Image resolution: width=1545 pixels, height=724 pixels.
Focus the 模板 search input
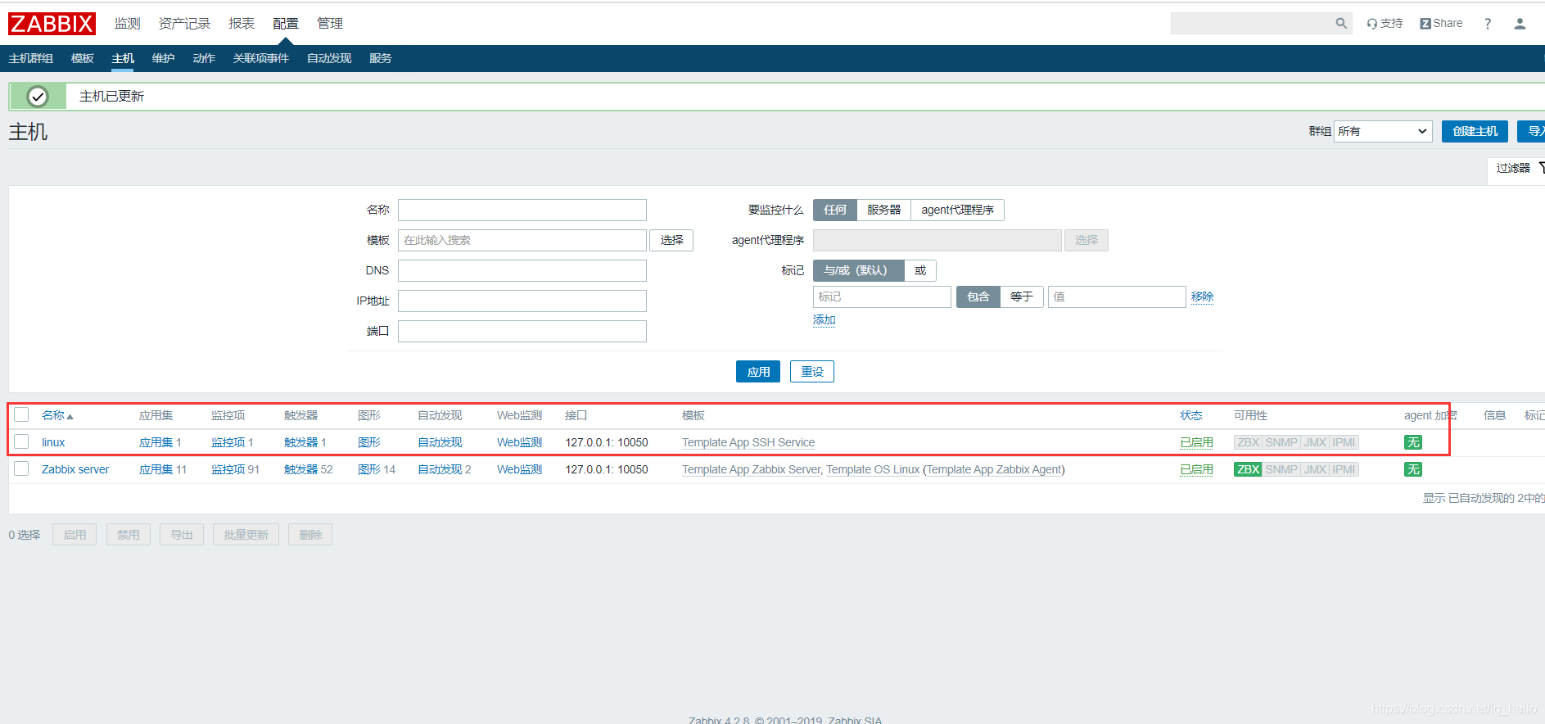coord(522,240)
